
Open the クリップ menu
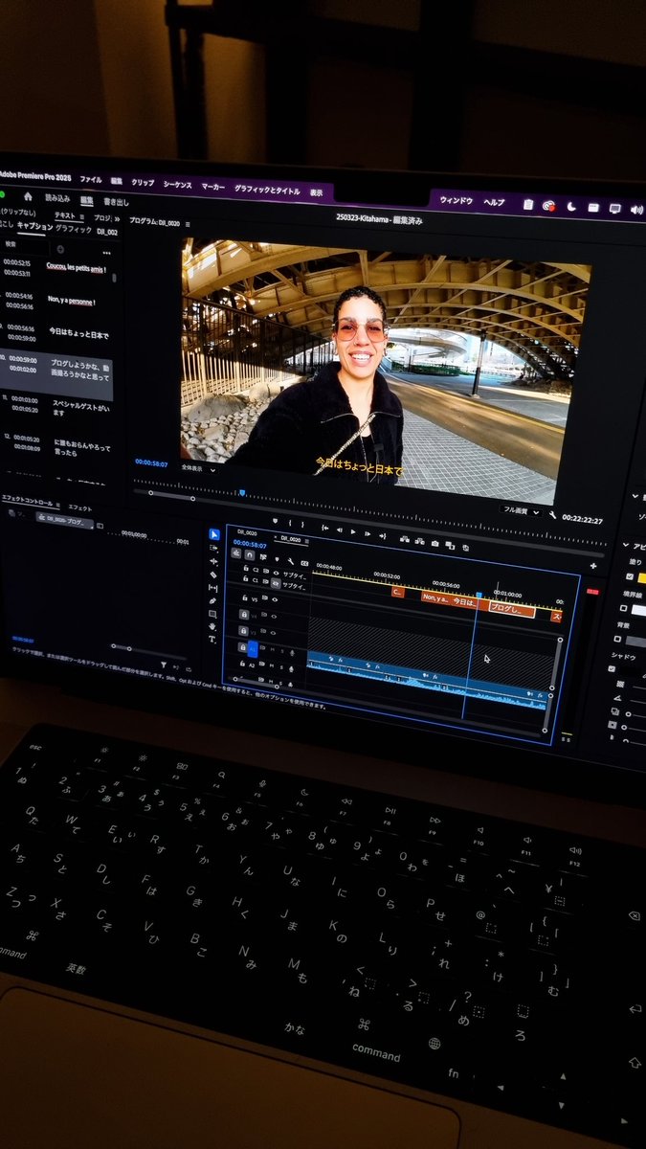click(x=143, y=182)
